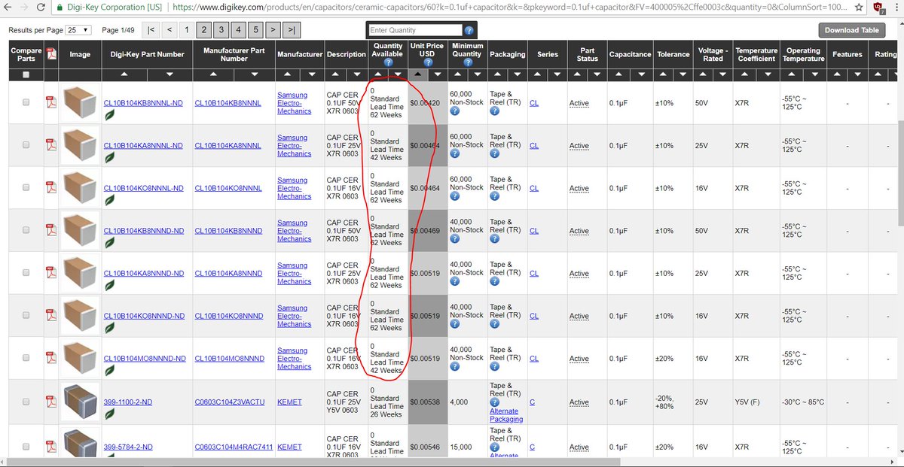Open part link 399-5784-2-ND
The height and width of the screenshot is (467, 904).
128,447
